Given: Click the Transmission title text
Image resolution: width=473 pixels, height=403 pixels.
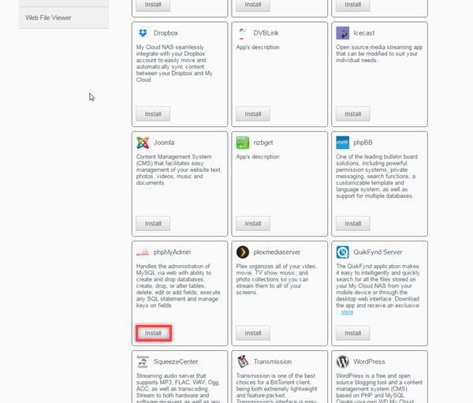Looking at the screenshot, I should (273, 362).
